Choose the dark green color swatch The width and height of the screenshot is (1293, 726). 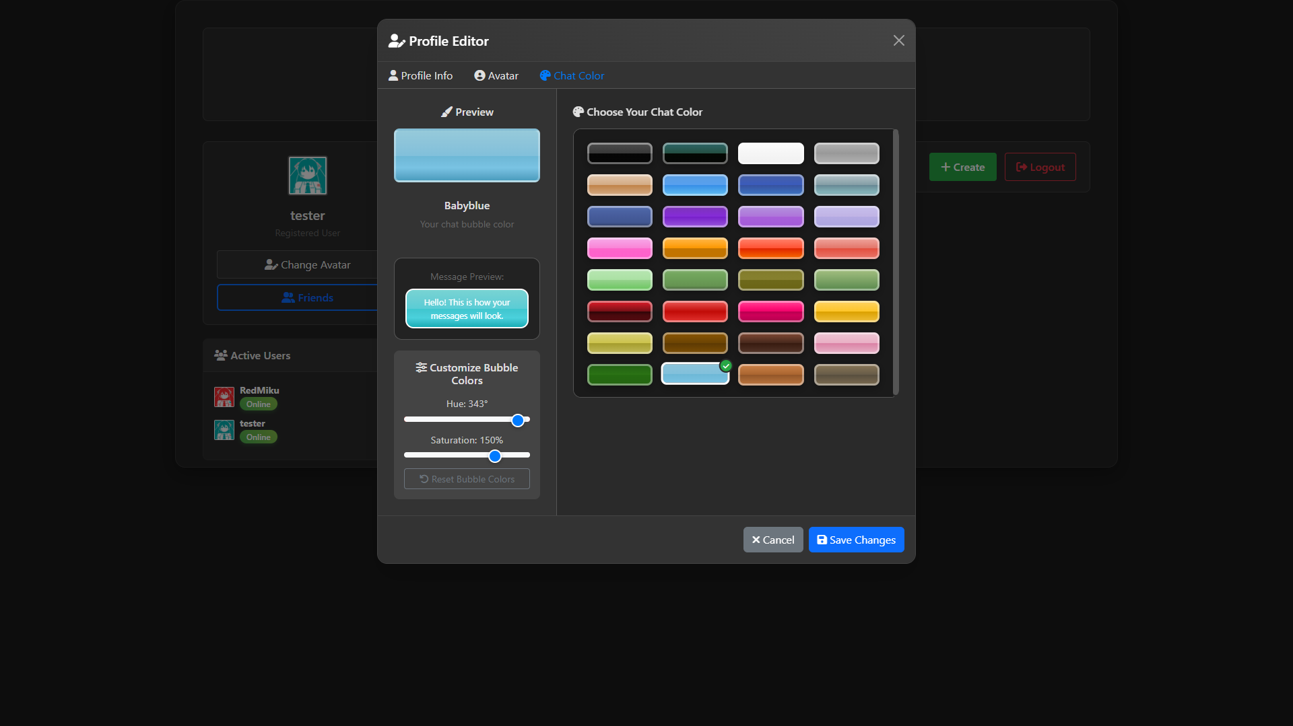click(620, 375)
